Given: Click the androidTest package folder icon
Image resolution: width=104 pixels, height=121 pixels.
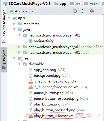Looking at the screenshot, I should click(x=25, y=47).
